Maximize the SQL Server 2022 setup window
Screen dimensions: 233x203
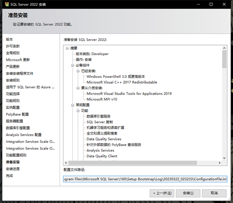pyautogui.click(x=211, y=4)
